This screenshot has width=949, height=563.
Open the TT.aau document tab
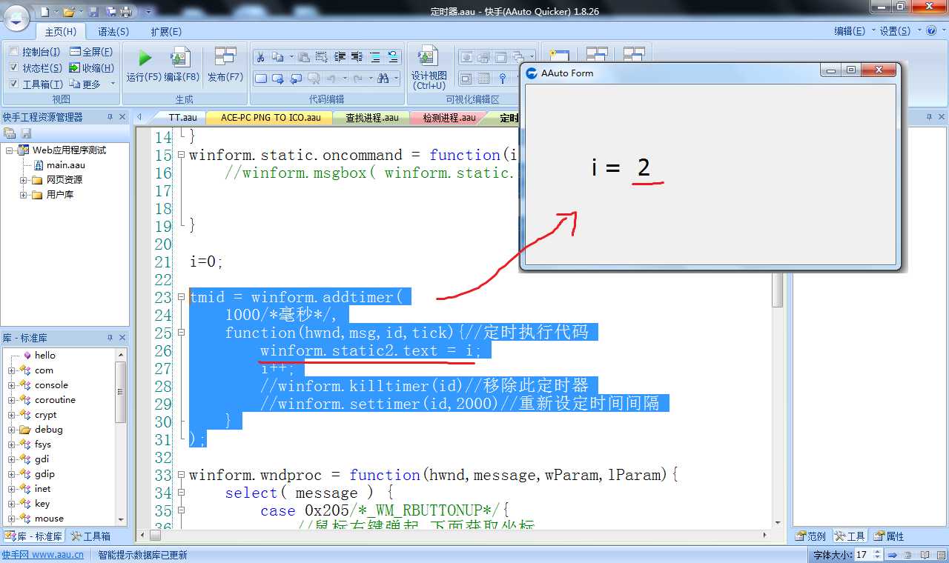[182, 117]
